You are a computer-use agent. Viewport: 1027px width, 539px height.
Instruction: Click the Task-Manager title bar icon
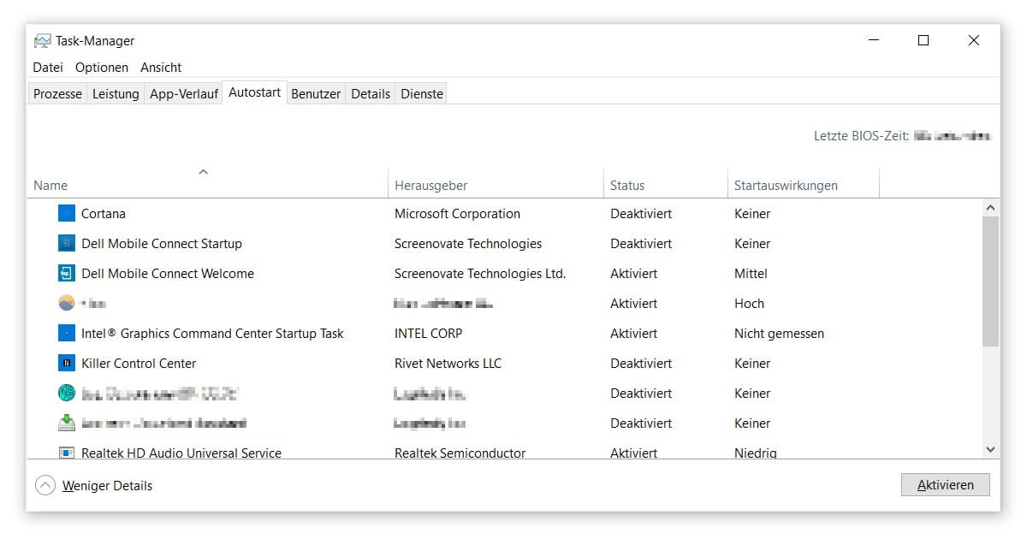(42, 40)
